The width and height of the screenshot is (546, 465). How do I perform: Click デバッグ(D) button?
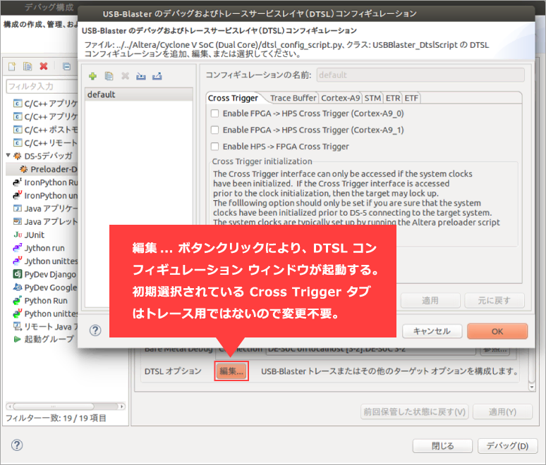pyautogui.click(x=507, y=446)
